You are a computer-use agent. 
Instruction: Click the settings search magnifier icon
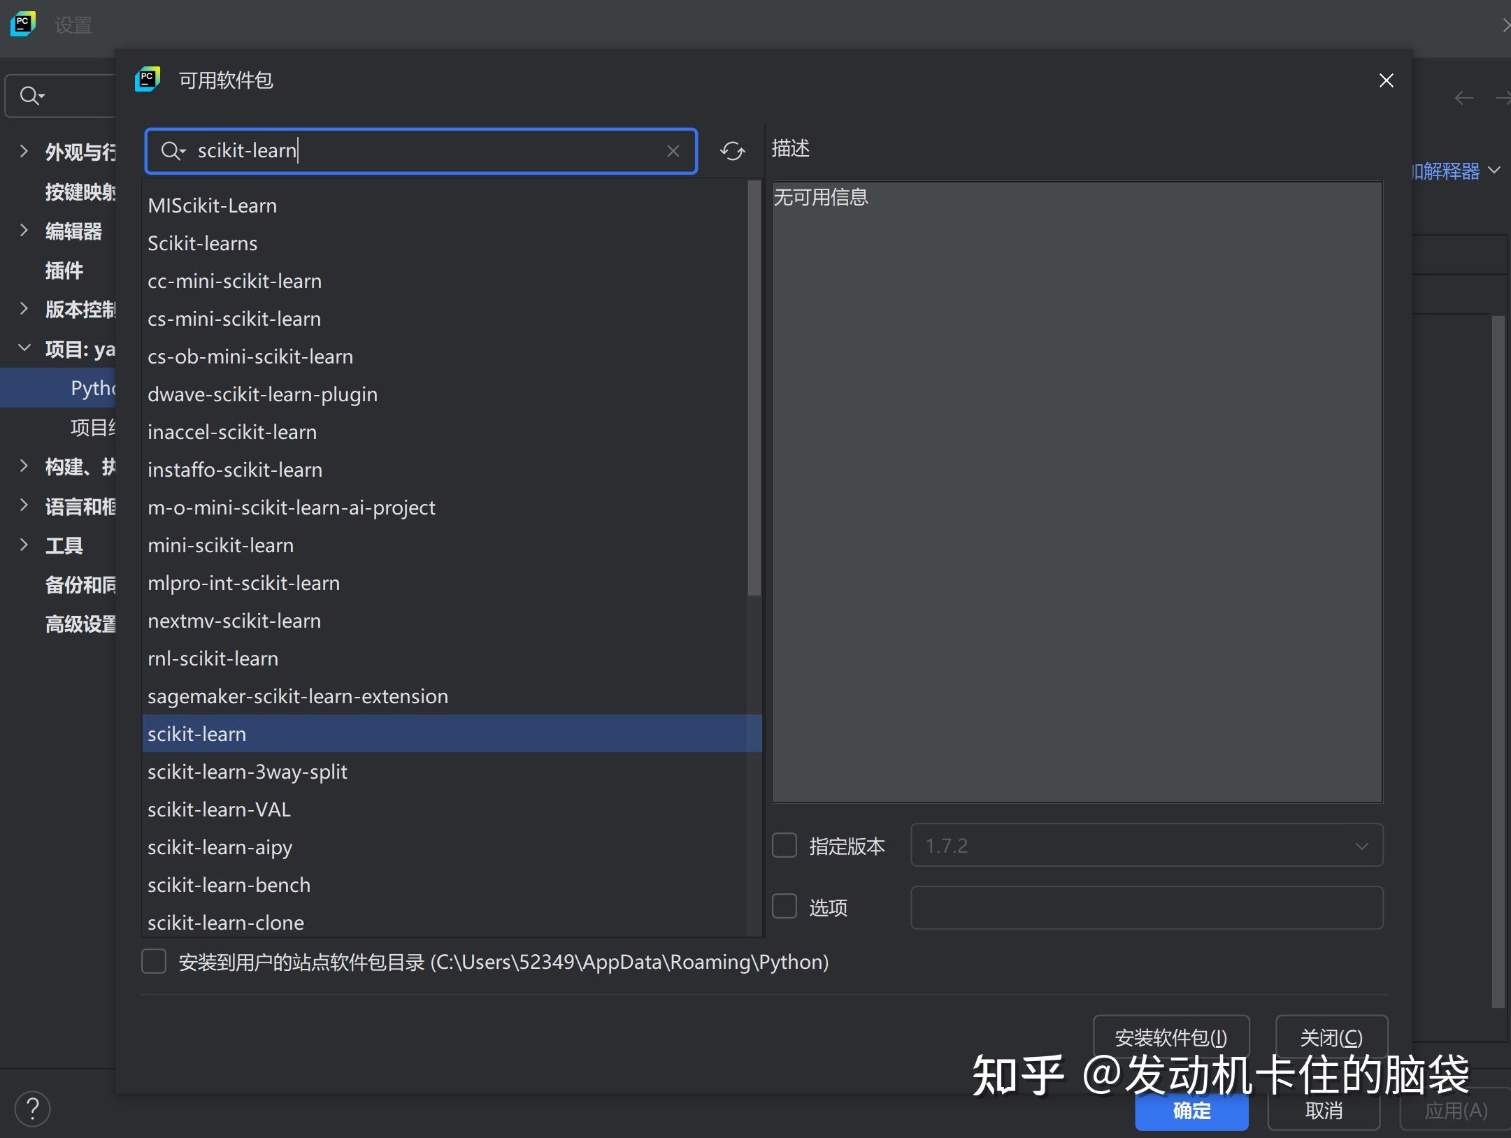coord(31,95)
